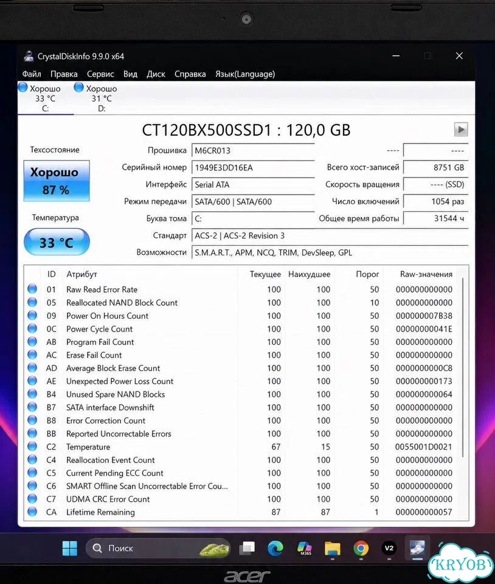The height and width of the screenshot is (584, 495).
Task: Click the status icon for Reported Uncorrectable Errors
Action: click(x=32, y=433)
